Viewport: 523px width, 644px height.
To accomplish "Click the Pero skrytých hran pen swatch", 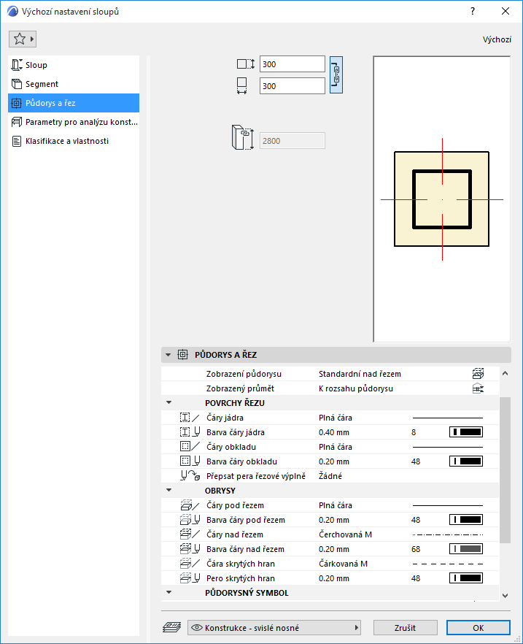I will click(466, 578).
